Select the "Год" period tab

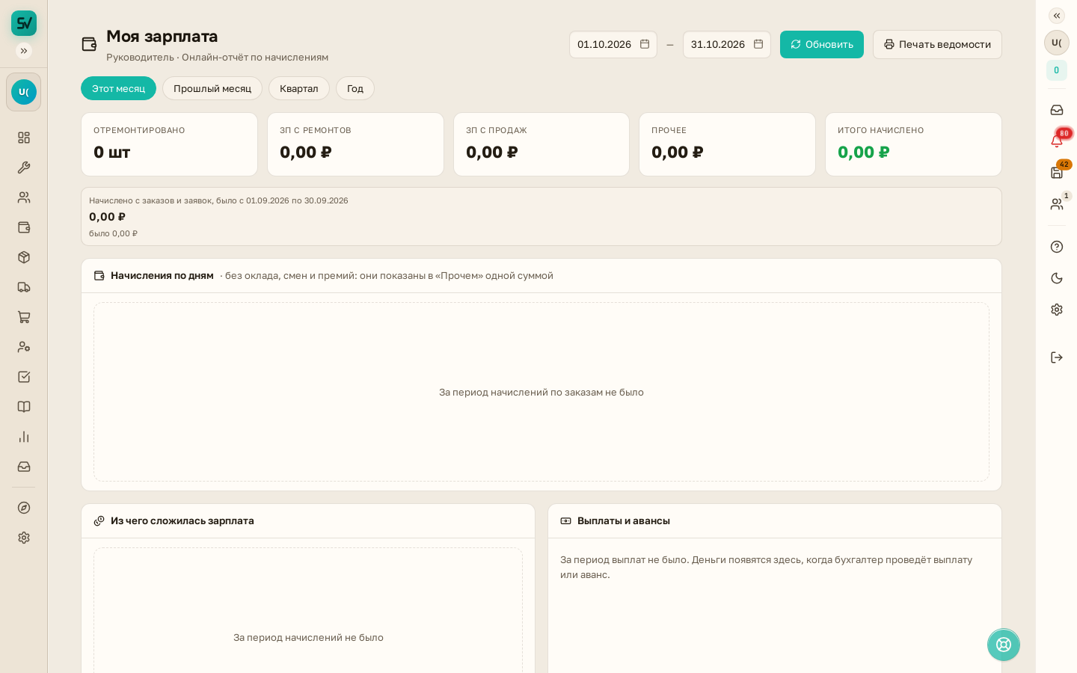point(355,88)
